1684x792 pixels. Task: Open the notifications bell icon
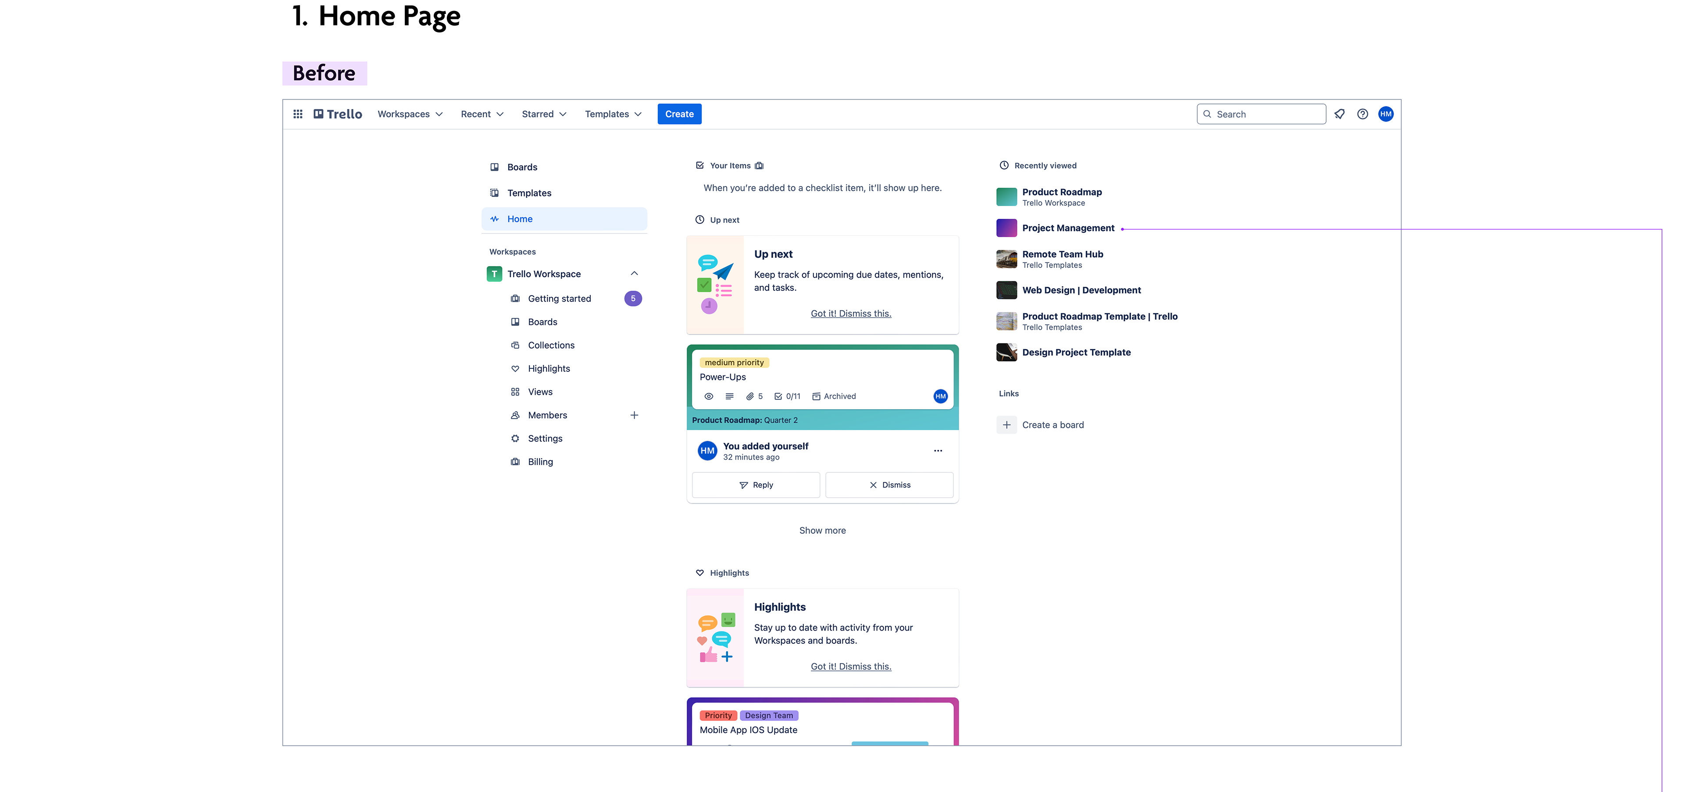[x=1339, y=114]
